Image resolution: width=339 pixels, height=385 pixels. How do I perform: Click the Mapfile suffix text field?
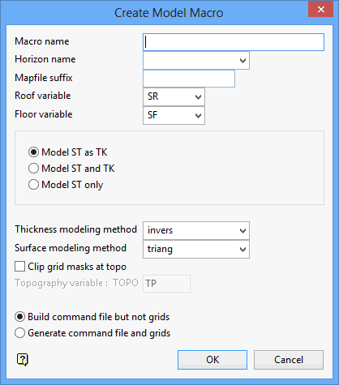189,79
